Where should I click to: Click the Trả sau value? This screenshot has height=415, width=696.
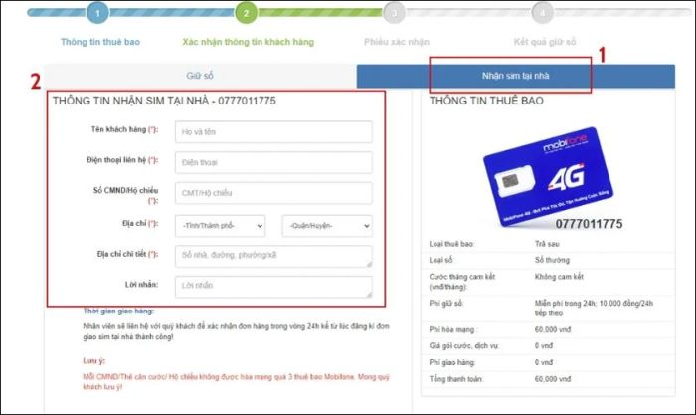[547, 244]
